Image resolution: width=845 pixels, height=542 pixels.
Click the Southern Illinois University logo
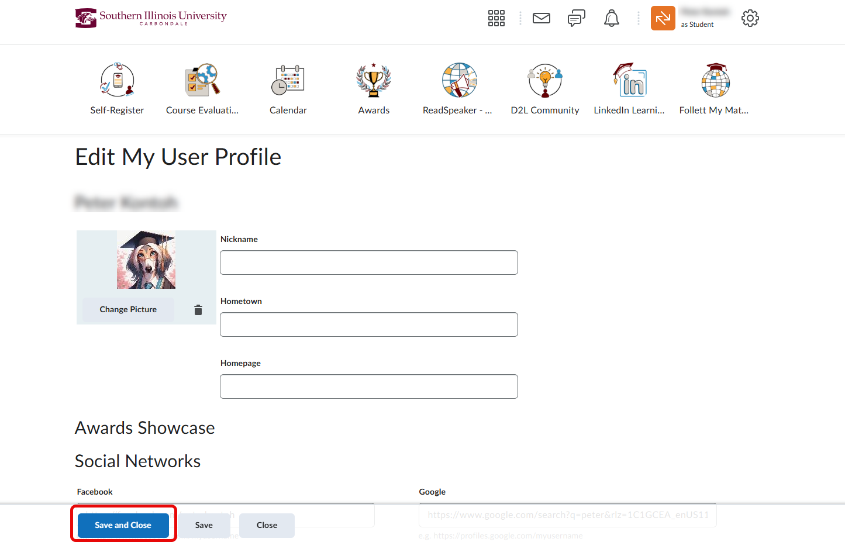click(150, 18)
